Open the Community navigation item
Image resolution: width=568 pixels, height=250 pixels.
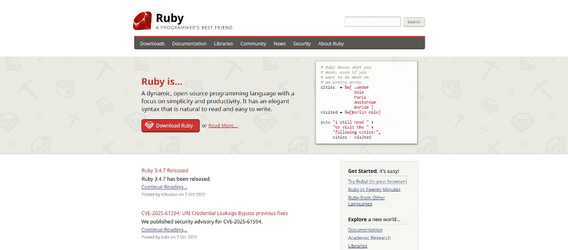[x=253, y=43]
